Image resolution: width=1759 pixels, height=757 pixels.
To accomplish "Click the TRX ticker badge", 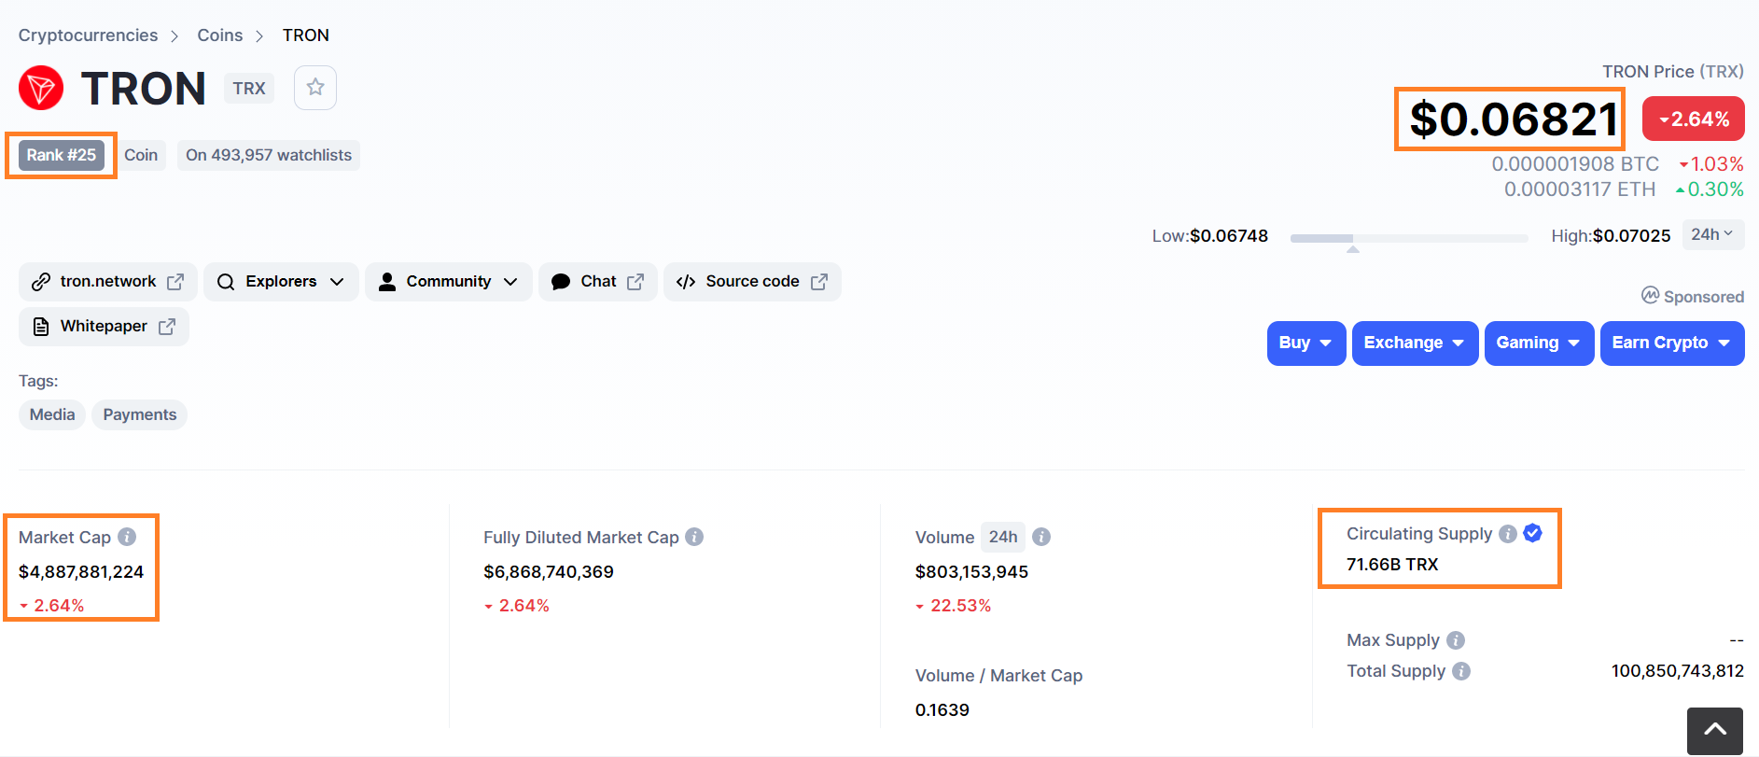I will tap(249, 88).
